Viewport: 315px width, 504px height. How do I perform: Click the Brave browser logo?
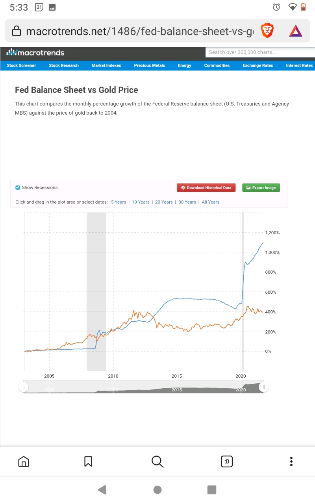pos(296,30)
